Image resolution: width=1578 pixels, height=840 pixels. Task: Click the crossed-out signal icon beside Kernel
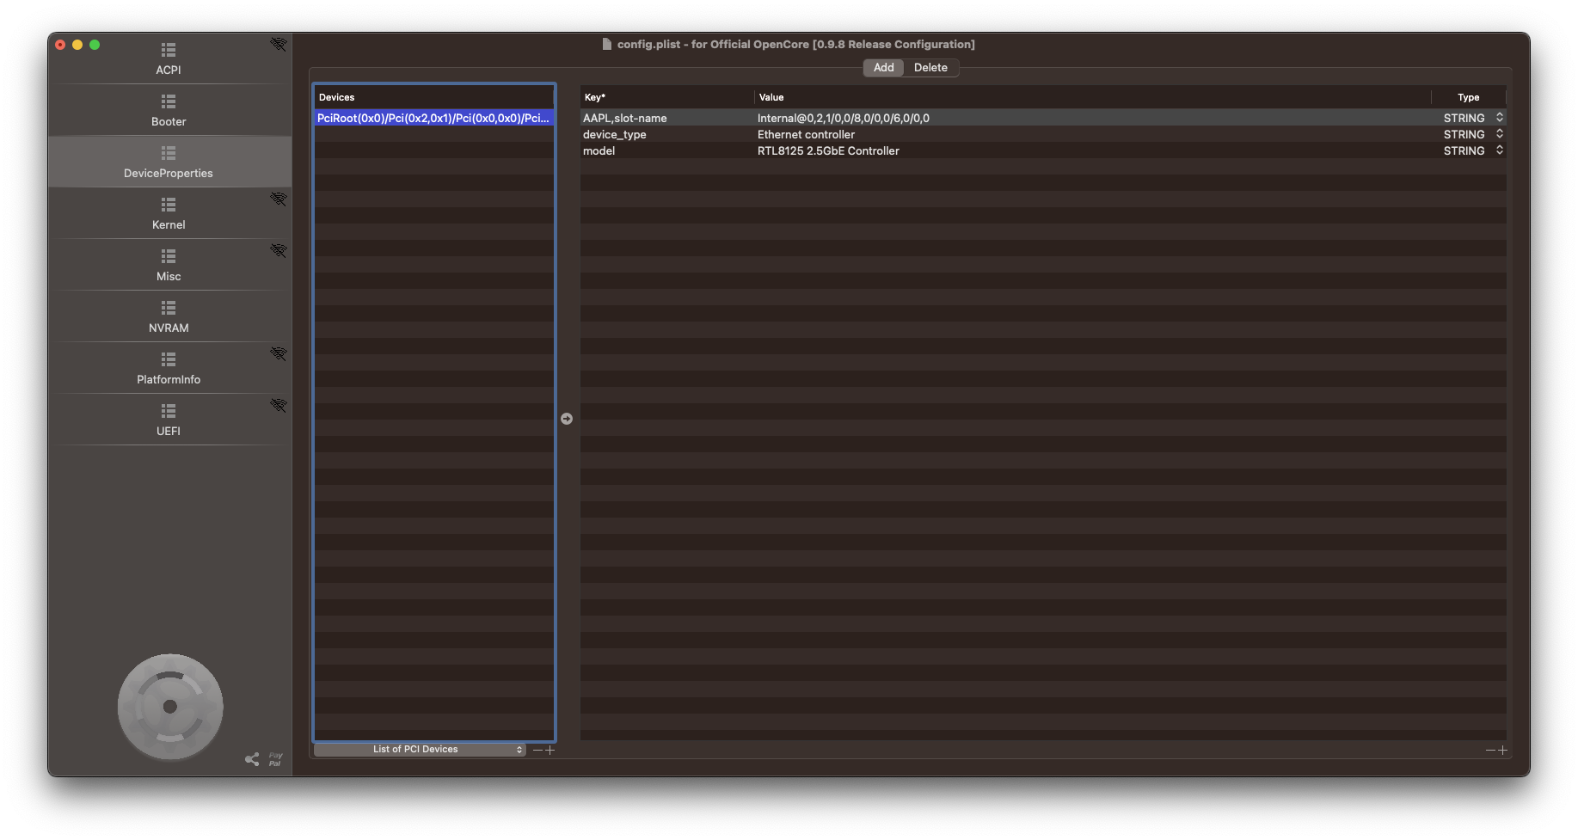coord(279,199)
